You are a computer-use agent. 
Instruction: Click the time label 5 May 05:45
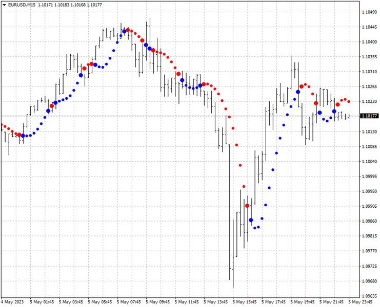[x=100, y=302]
